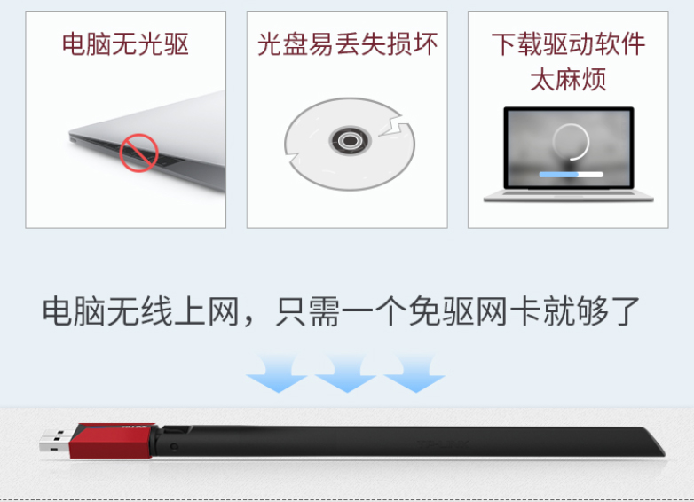This screenshot has height=502, width=694.
Task: Click the laptop keyboard base in third card
Action: click(569, 196)
